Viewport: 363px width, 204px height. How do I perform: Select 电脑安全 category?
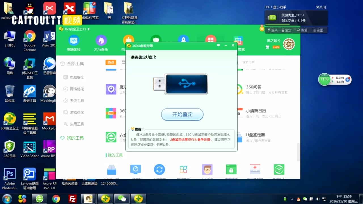[x=74, y=77]
